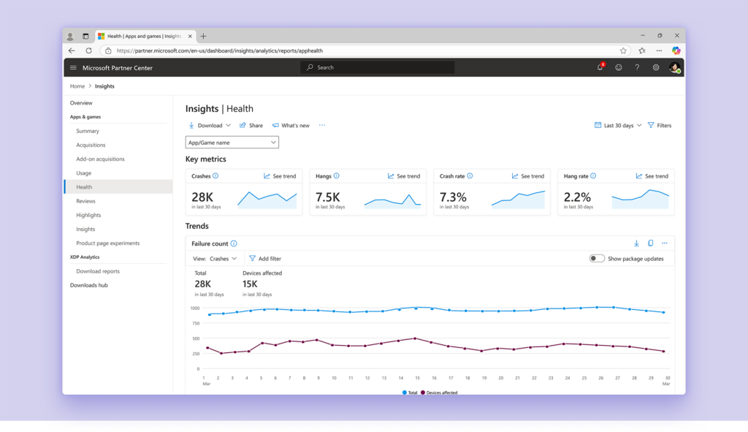Open Failure count more options ellipsis
This screenshot has height=432, width=748.
664,243
